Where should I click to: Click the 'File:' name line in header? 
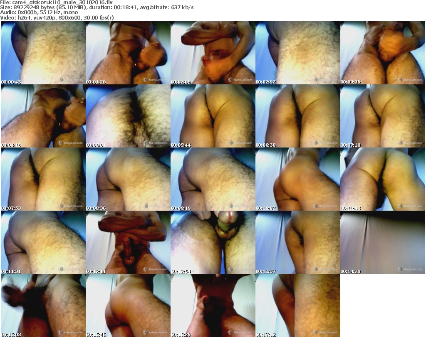click(x=56, y=2)
